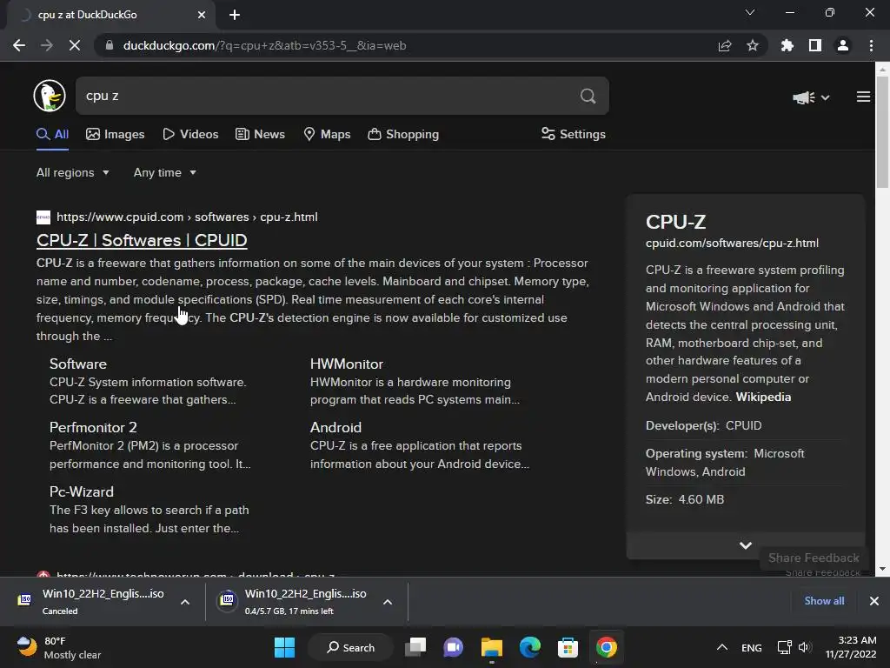Click the DuckDuckGo duck logo
The image size is (890, 668).
(50, 96)
